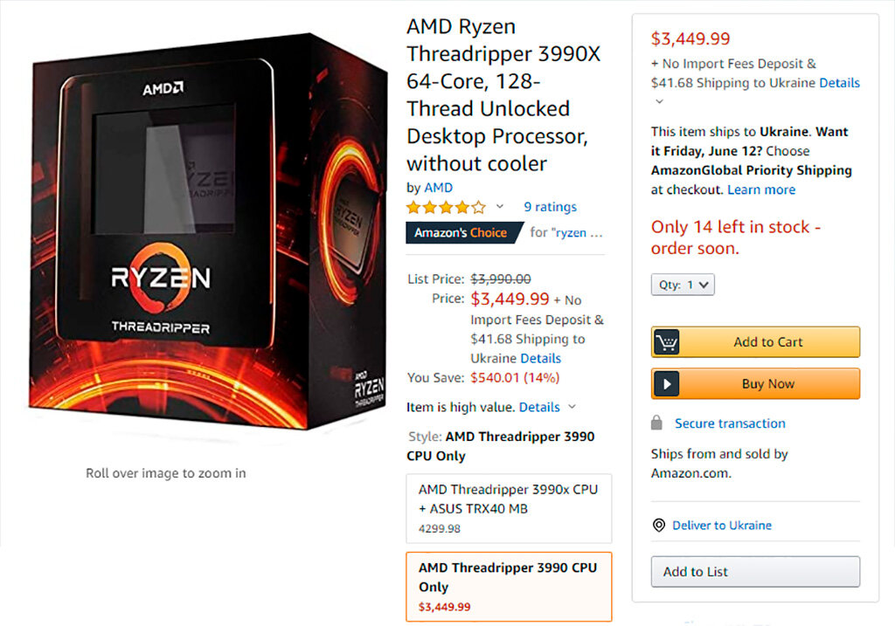The height and width of the screenshot is (626, 895).
Task: Expand the Item is high value Details chevron
Action: coord(572,407)
